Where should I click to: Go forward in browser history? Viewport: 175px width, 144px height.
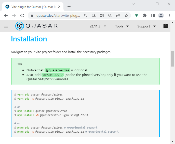pos(14,15)
